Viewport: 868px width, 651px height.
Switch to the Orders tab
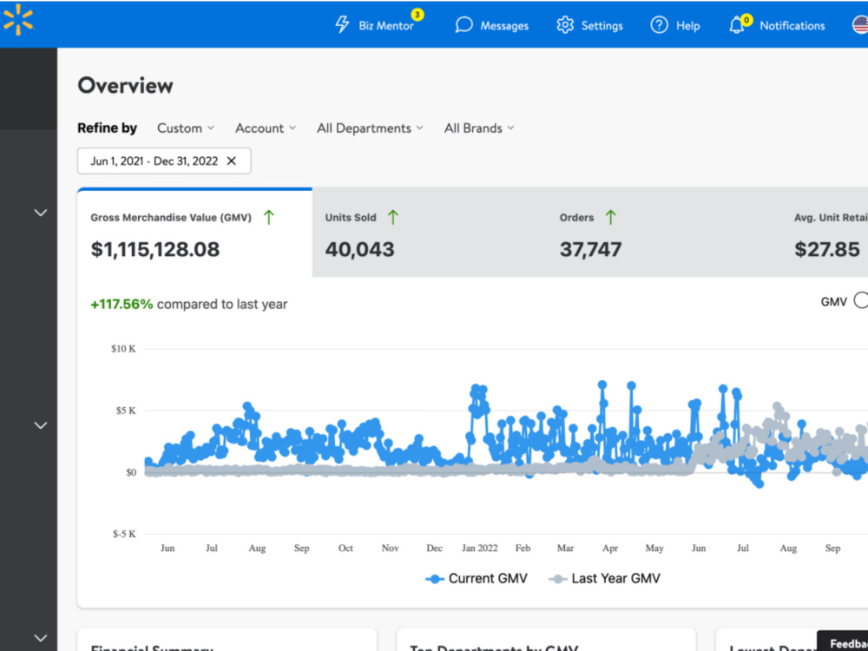664,233
